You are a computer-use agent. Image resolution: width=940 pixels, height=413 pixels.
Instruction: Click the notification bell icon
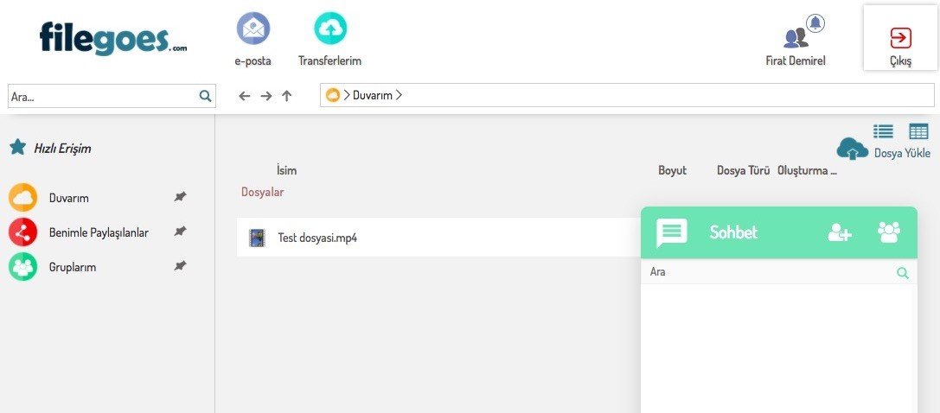coord(815,23)
